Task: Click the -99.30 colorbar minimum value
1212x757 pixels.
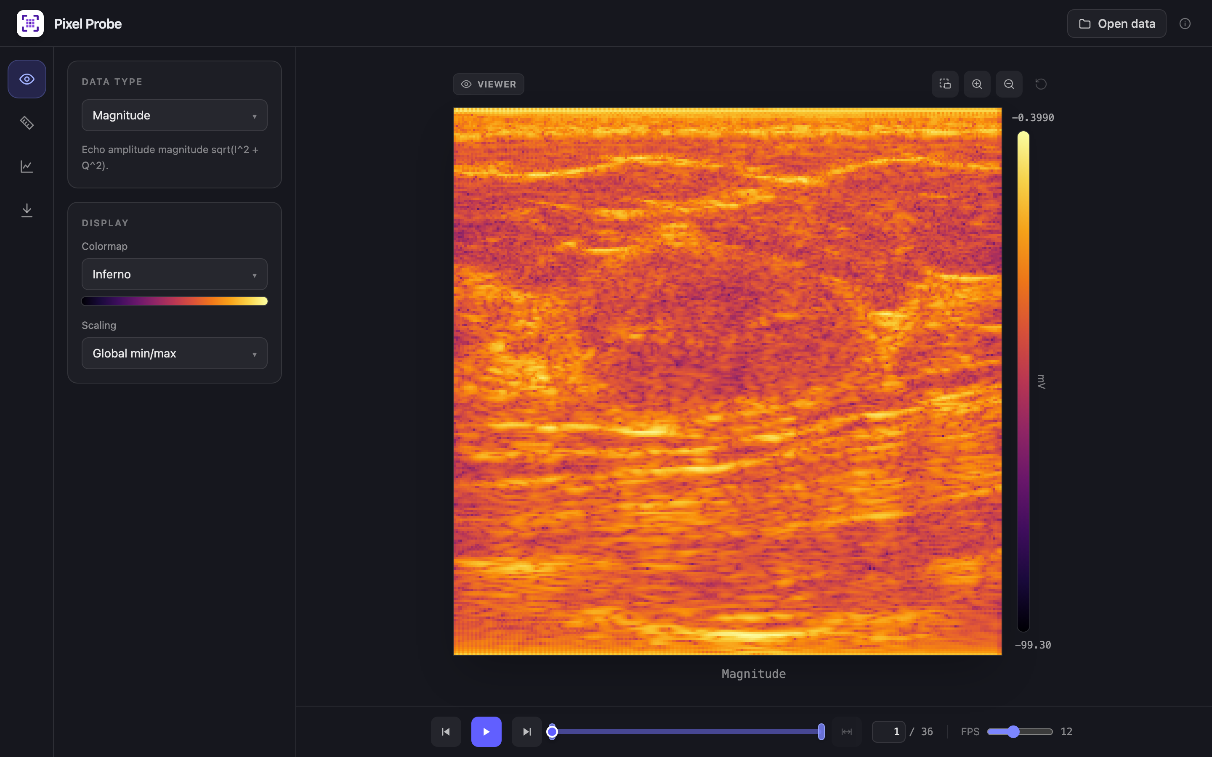Action: (1033, 645)
